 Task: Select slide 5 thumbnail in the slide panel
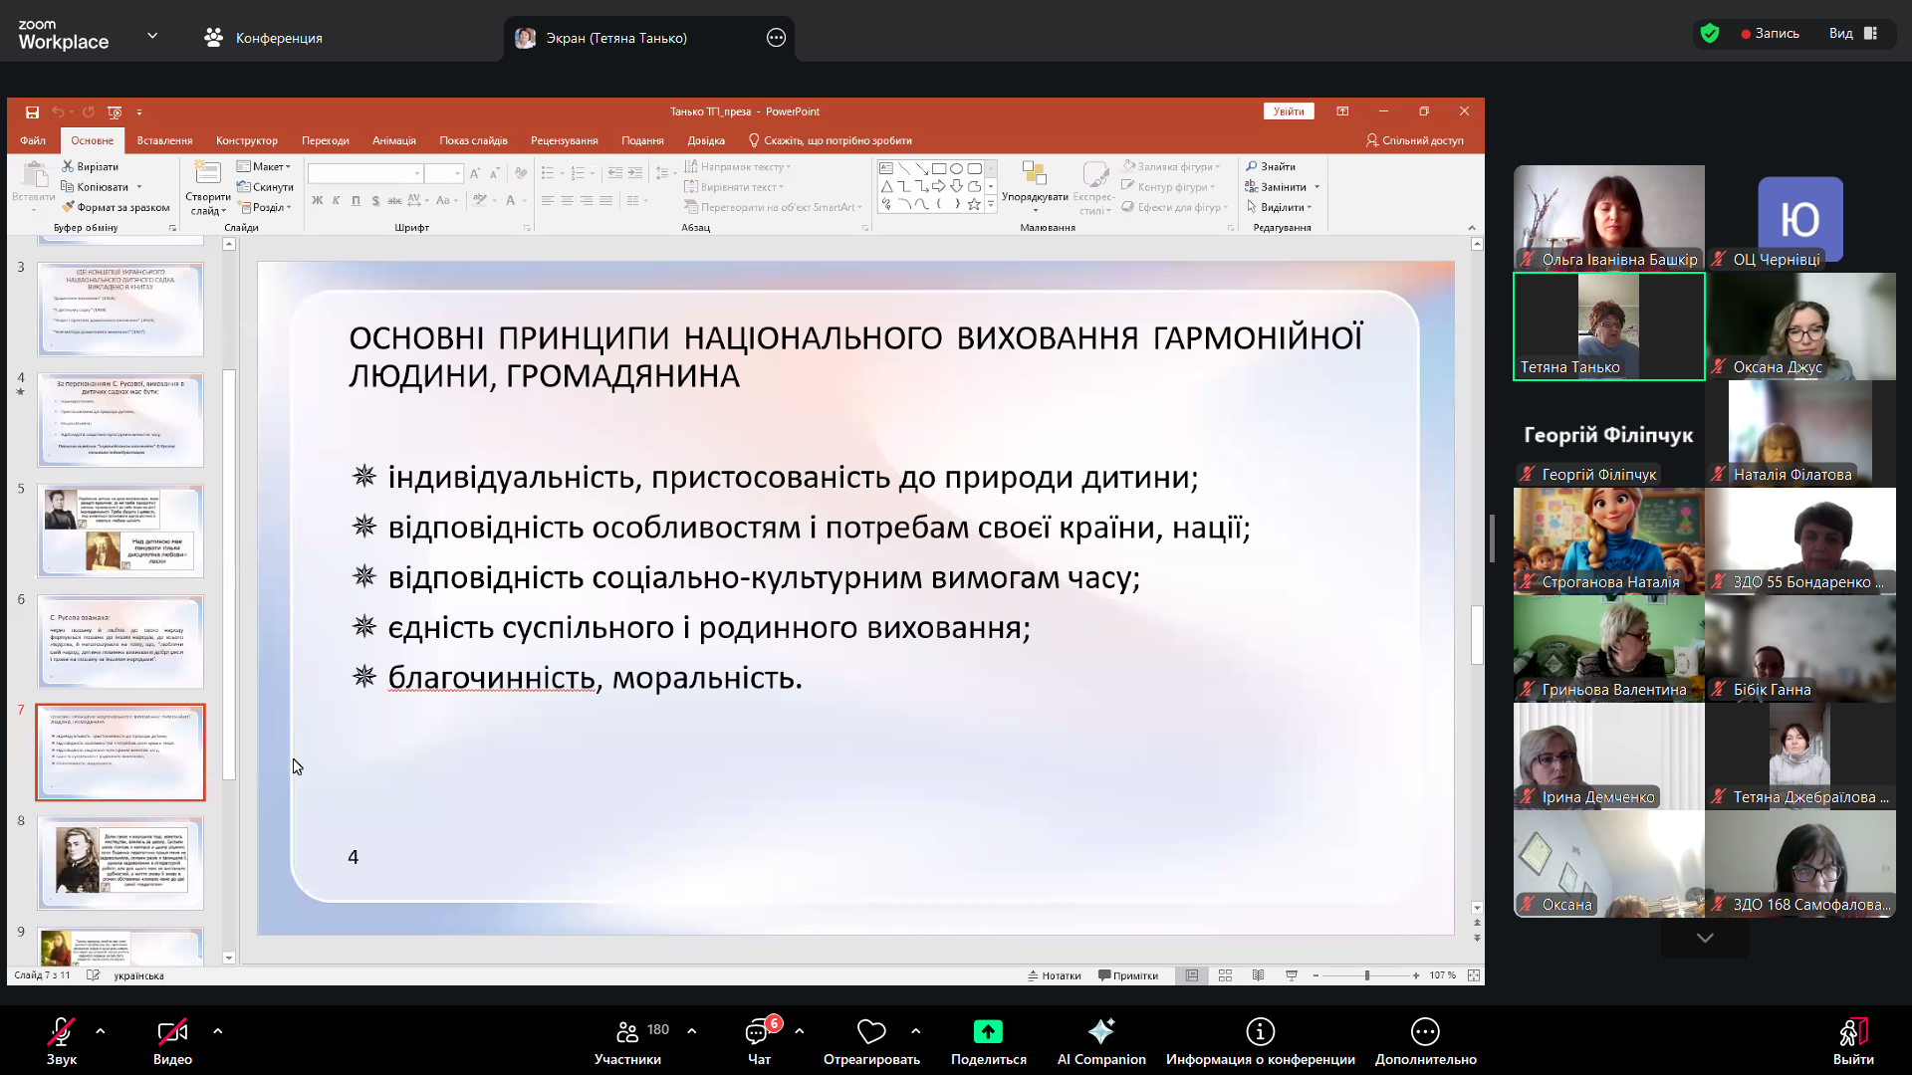(x=120, y=532)
